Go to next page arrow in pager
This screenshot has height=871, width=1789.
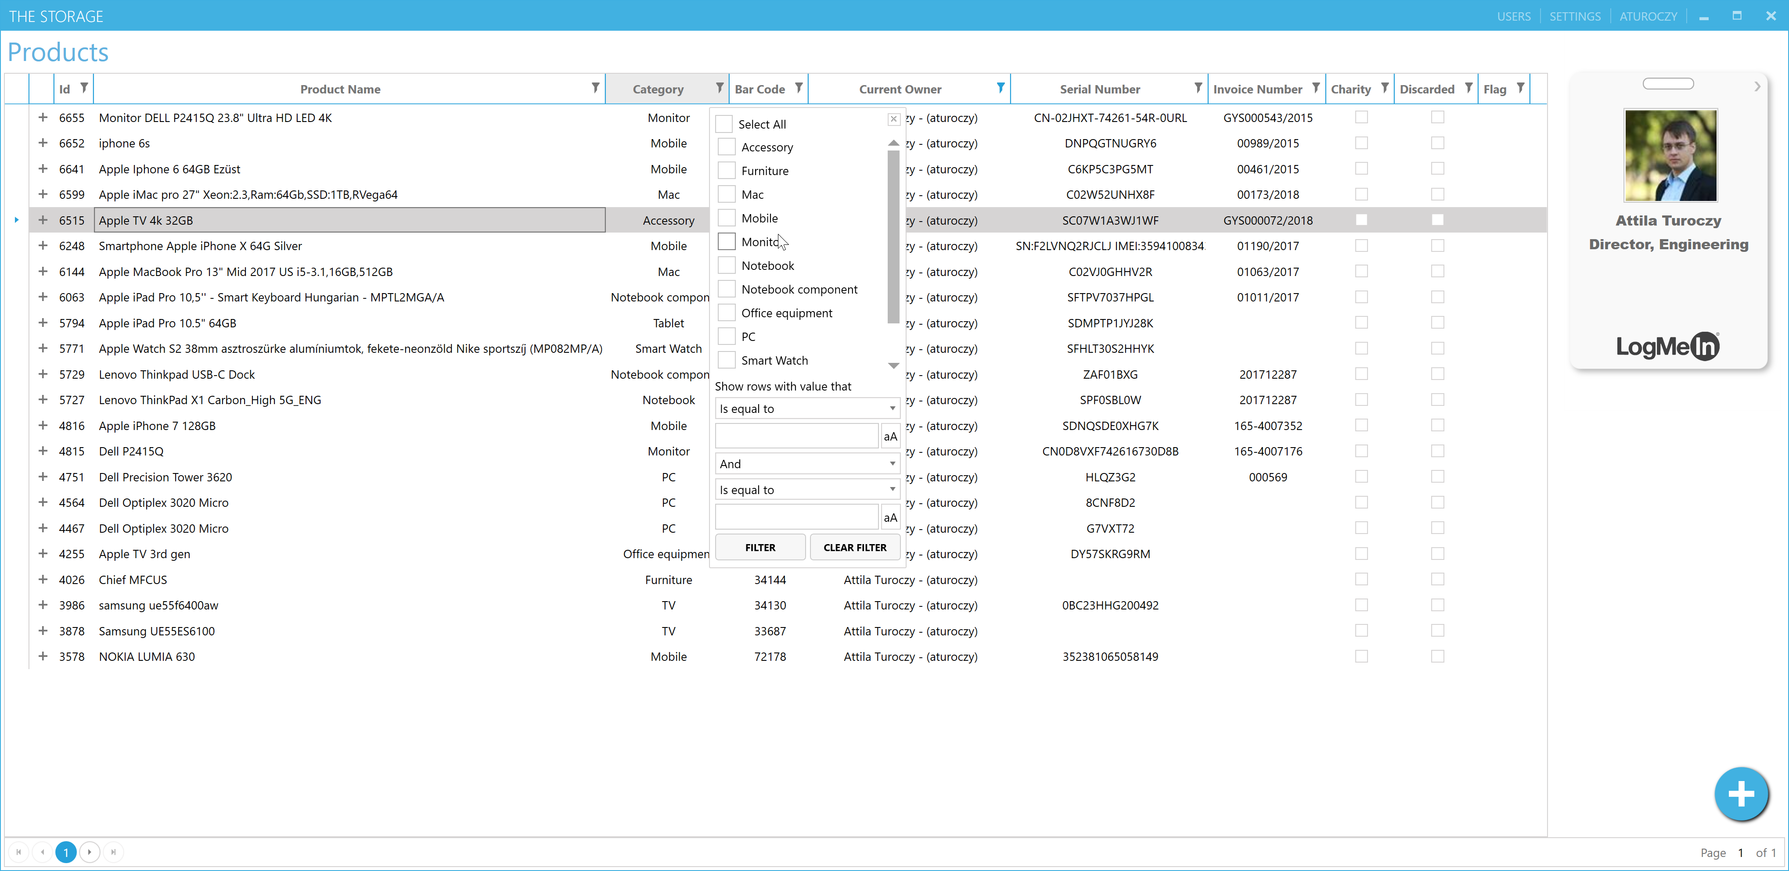[90, 852]
